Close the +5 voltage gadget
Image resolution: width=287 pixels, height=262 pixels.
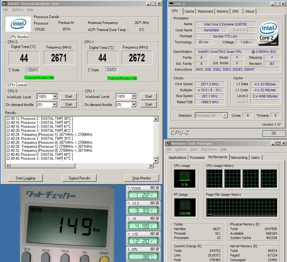[157, 218]
